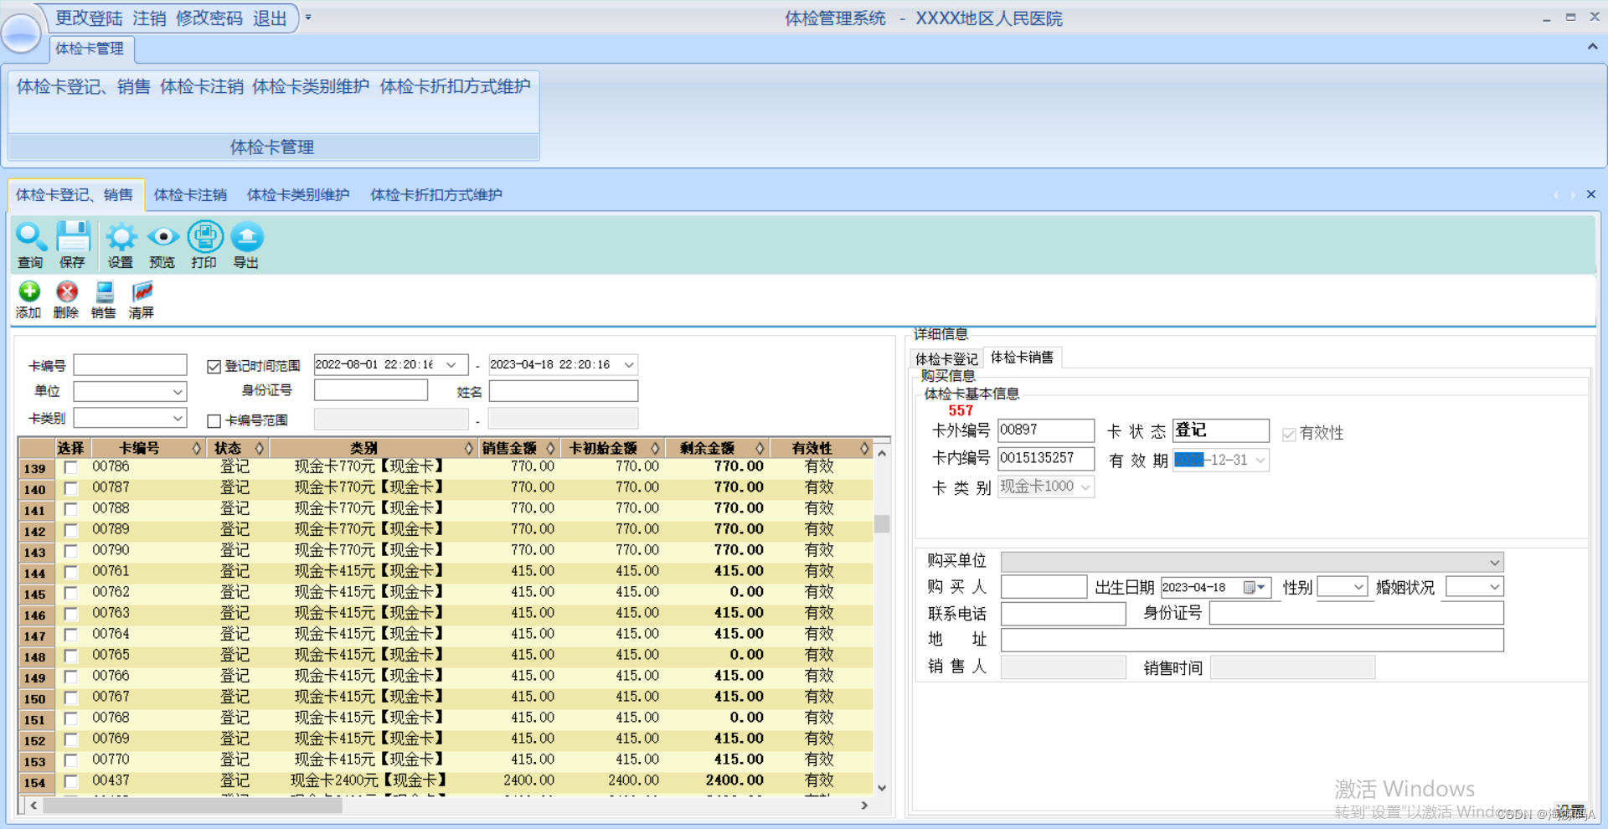Expand the 卡类别 现金卡1000 dropdown
Image resolution: width=1608 pixels, height=829 pixels.
point(1085,487)
